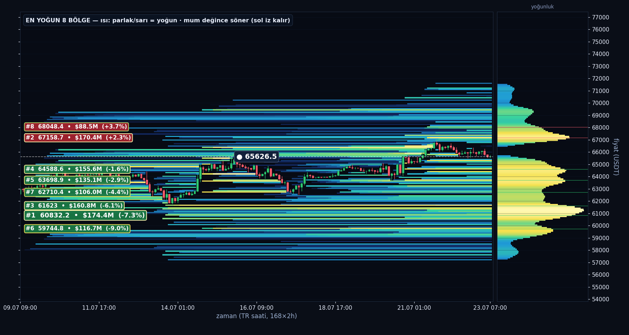The height and width of the screenshot is (335, 629).
Task: Click the 71000 price axis label
Action: pyautogui.click(x=600, y=91)
